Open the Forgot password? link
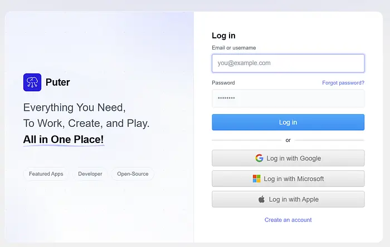390x247 pixels. tap(343, 83)
